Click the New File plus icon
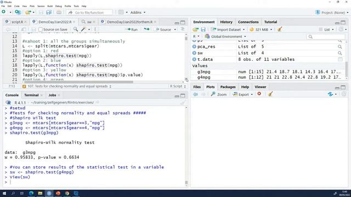Screen dimensions: 351x197 coord(4,12)
